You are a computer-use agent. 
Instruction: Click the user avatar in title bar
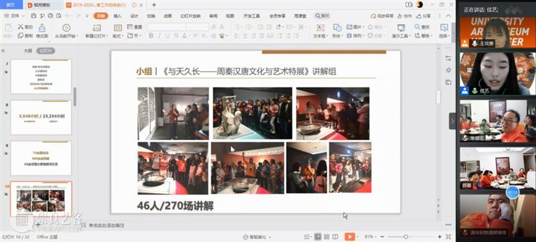[x=420, y=5]
